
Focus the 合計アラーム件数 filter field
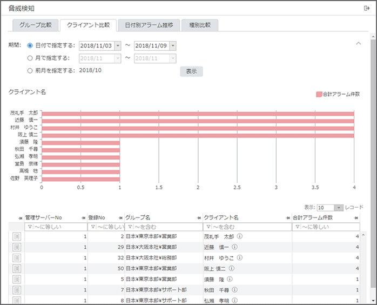(x=326, y=227)
